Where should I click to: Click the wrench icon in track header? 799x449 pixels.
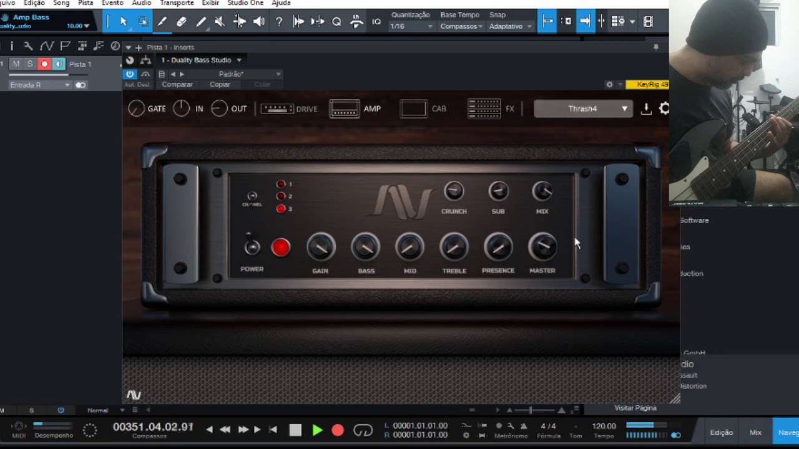pyautogui.click(x=28, y=46)
